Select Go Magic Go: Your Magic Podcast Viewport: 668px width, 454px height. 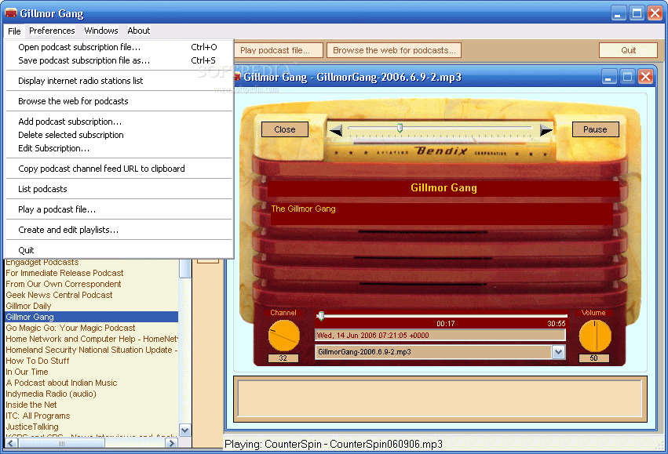[x=92, y=328]
